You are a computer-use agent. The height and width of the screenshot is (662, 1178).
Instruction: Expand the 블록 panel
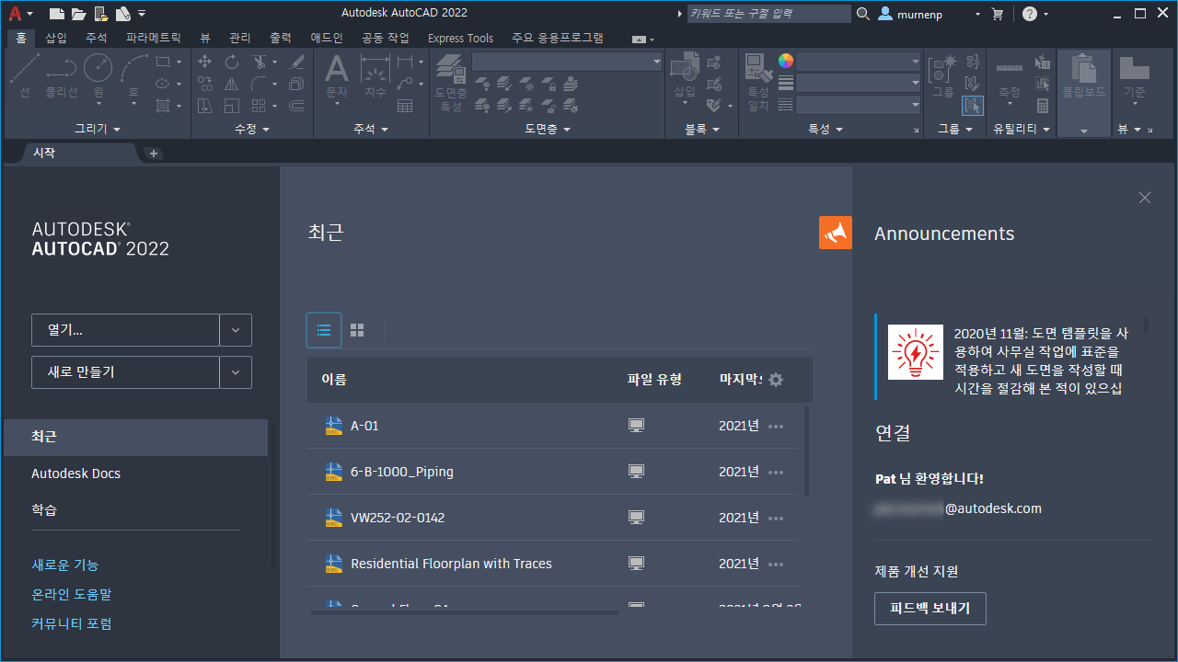pos(702,129)
